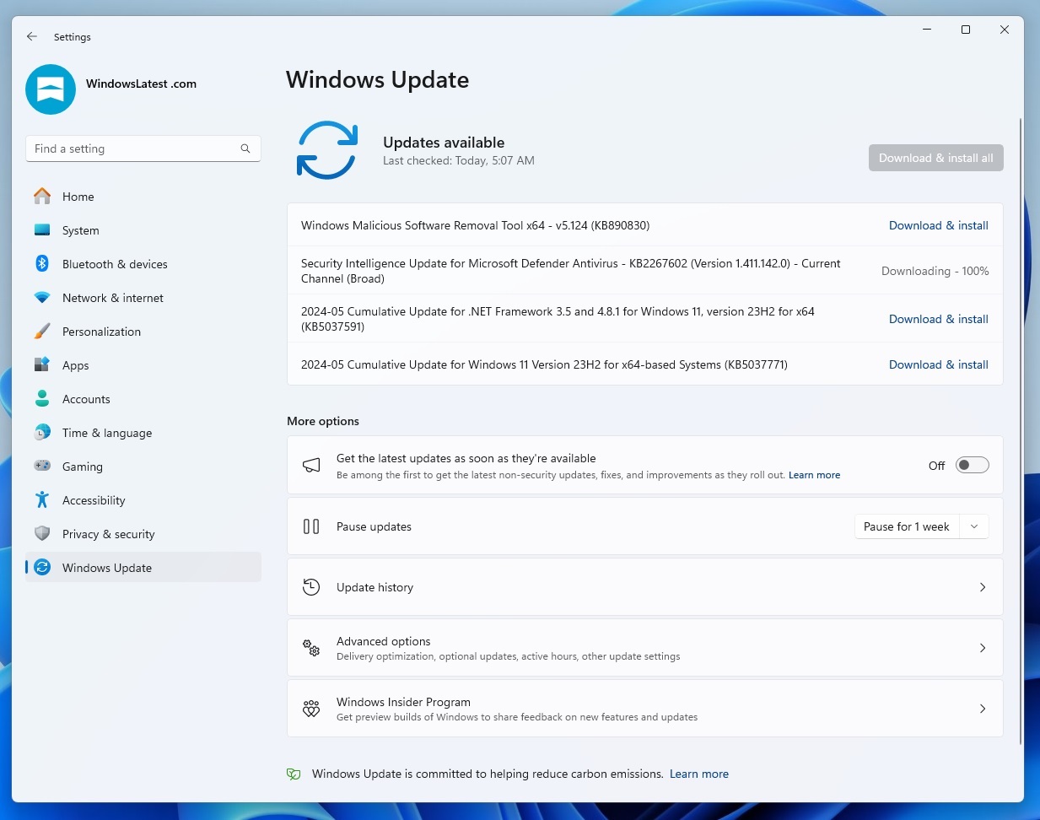Click the Time & language globe-clock icon
This screenshot has width=1040, height=820.
42,433
